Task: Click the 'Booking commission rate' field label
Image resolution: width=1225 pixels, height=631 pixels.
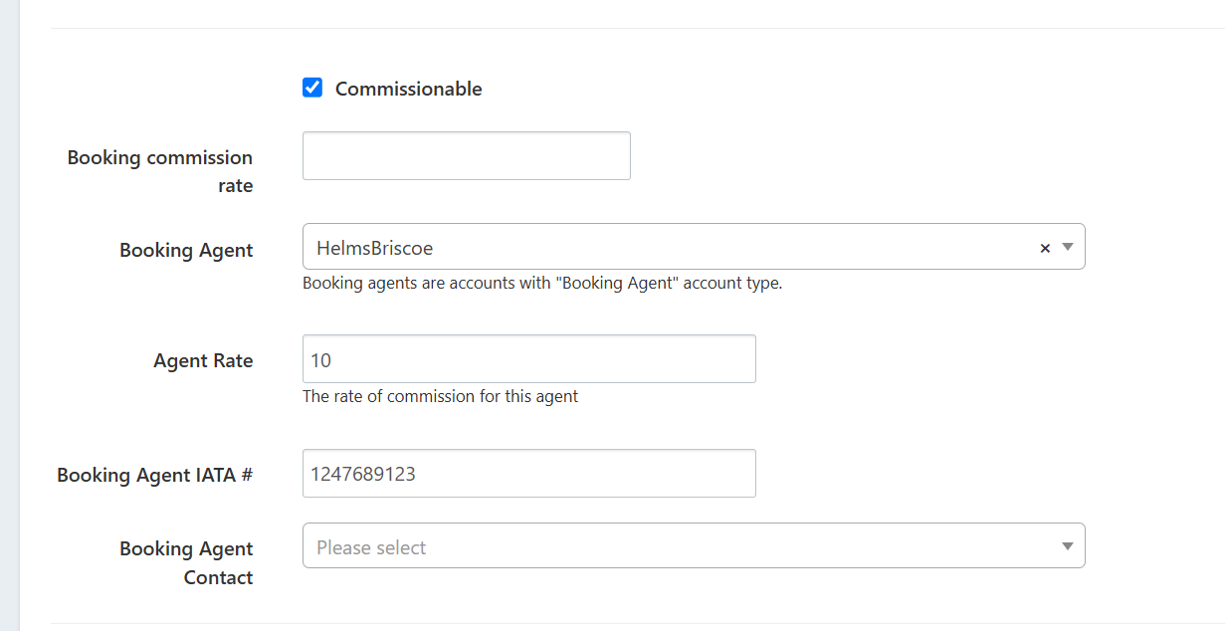Action: [x=160, y=171]
